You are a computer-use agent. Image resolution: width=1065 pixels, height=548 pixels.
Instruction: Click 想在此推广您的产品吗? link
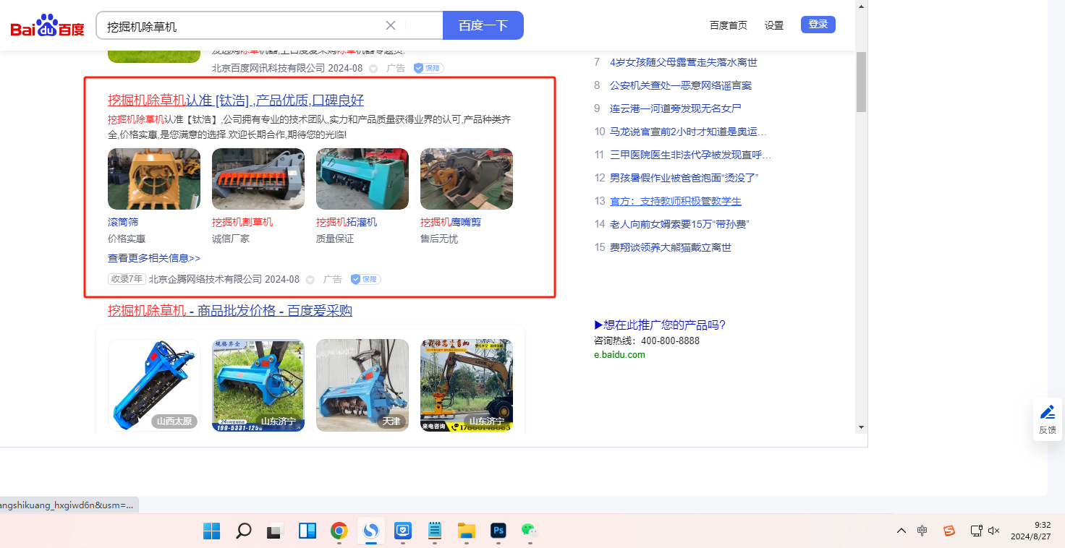tap(660, 325)
